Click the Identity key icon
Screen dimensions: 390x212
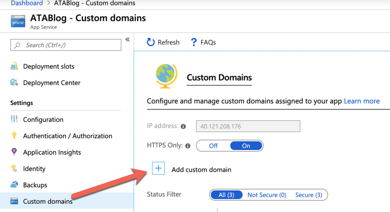point(14,168)
